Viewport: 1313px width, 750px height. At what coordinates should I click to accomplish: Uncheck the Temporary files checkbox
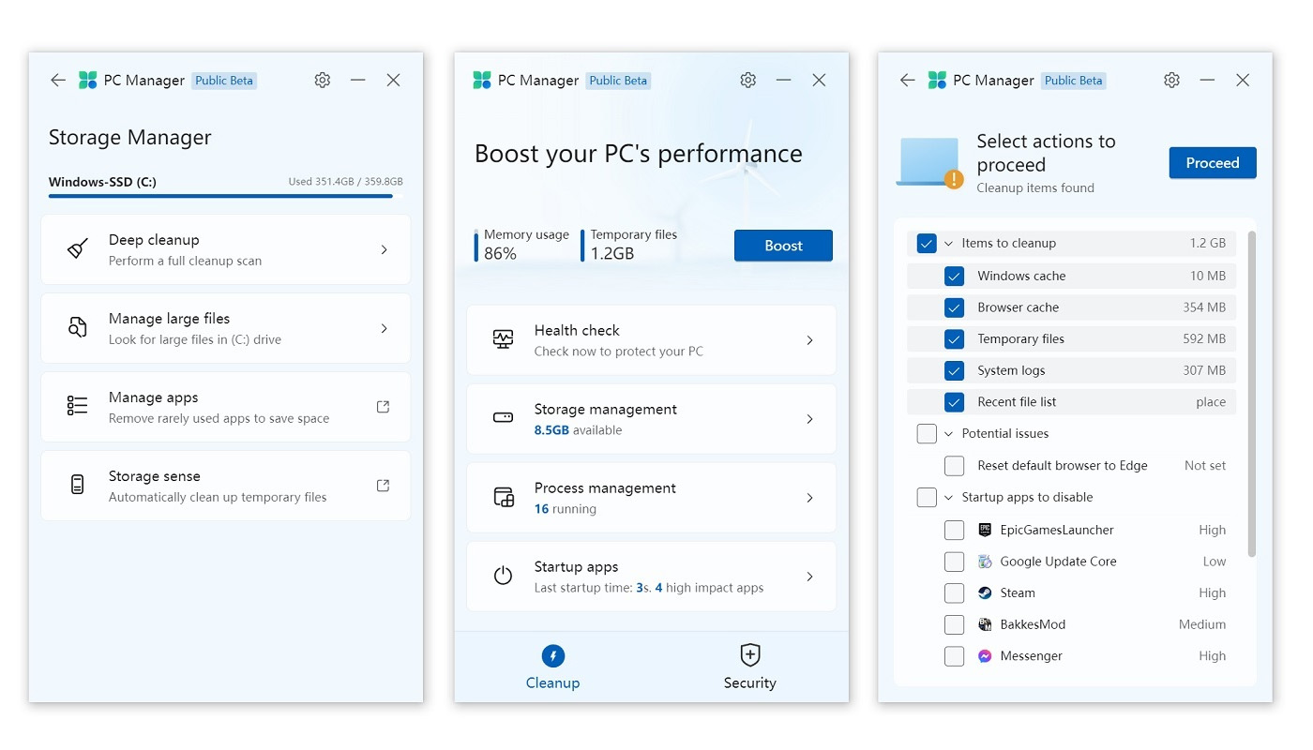954,338
